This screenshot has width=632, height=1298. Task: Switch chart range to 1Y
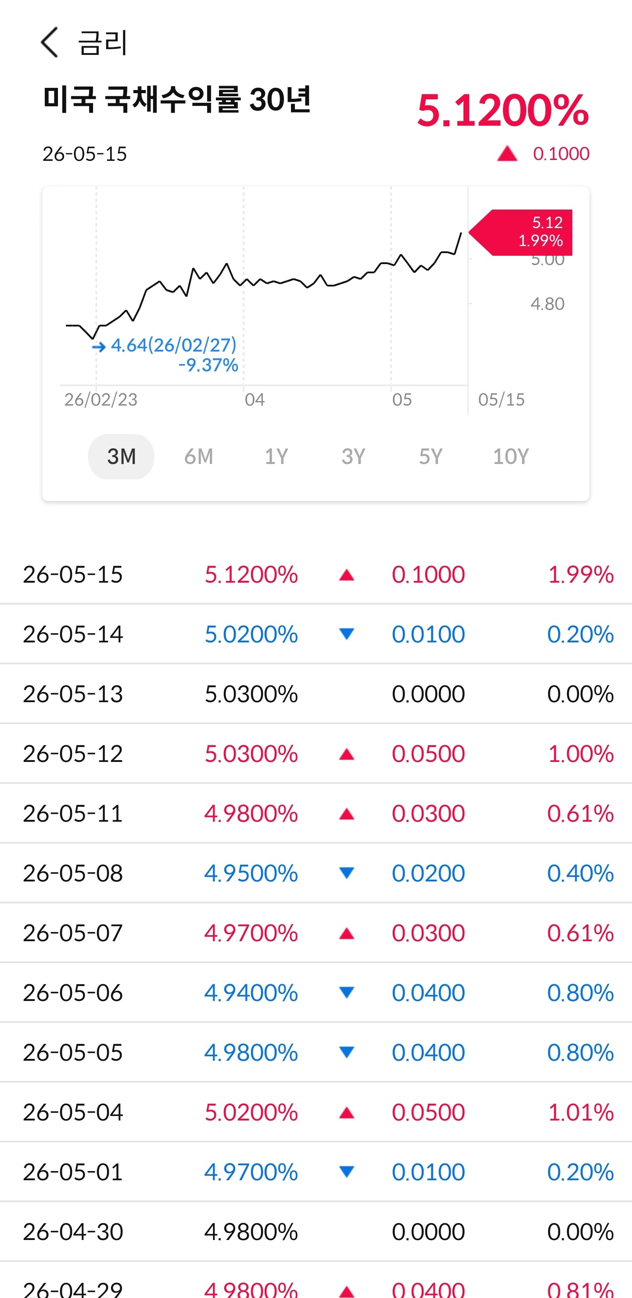tap(276, 457)
